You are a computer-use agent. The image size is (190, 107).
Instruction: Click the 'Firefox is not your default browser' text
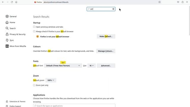pyautogui.click(x=55, y=37)
